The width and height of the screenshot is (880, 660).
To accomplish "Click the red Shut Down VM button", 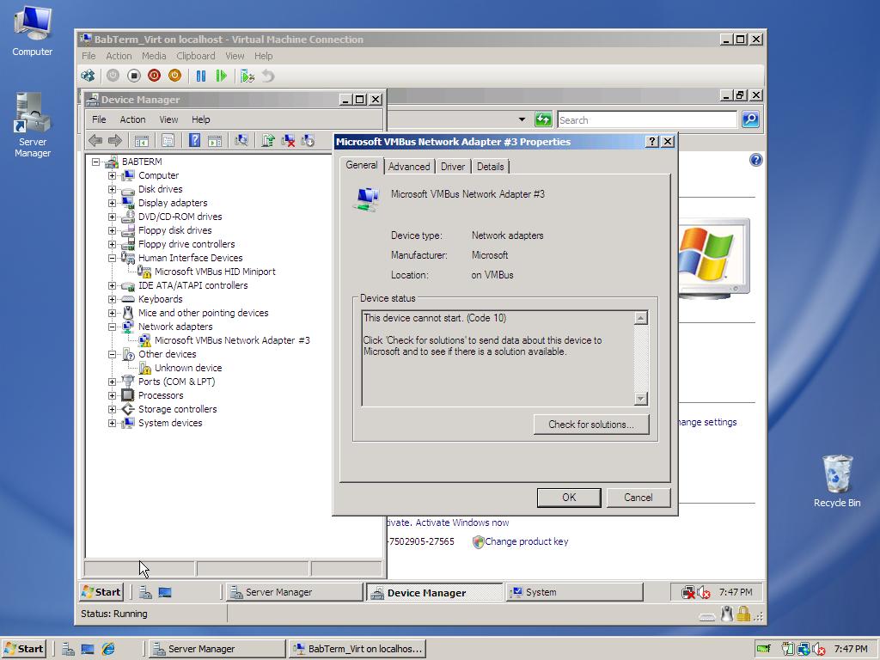I will [x=155, y=76].
